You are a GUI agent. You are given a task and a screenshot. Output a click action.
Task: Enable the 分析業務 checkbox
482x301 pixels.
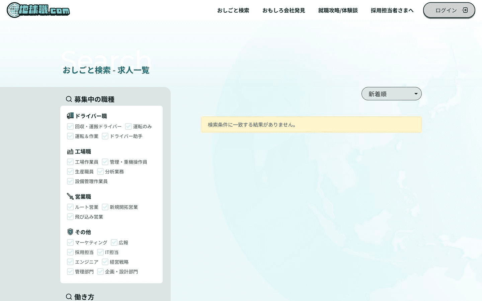click(x=100, y=172)
